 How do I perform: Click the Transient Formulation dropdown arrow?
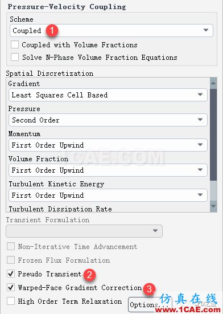click(x=155, y=231)
